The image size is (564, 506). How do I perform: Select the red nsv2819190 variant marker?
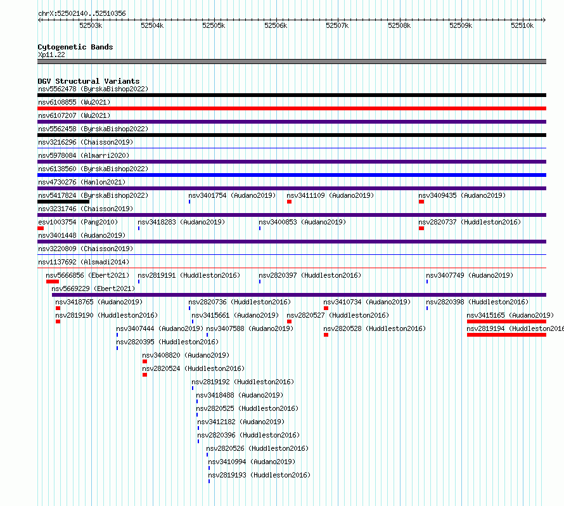[x=58, y=321]
